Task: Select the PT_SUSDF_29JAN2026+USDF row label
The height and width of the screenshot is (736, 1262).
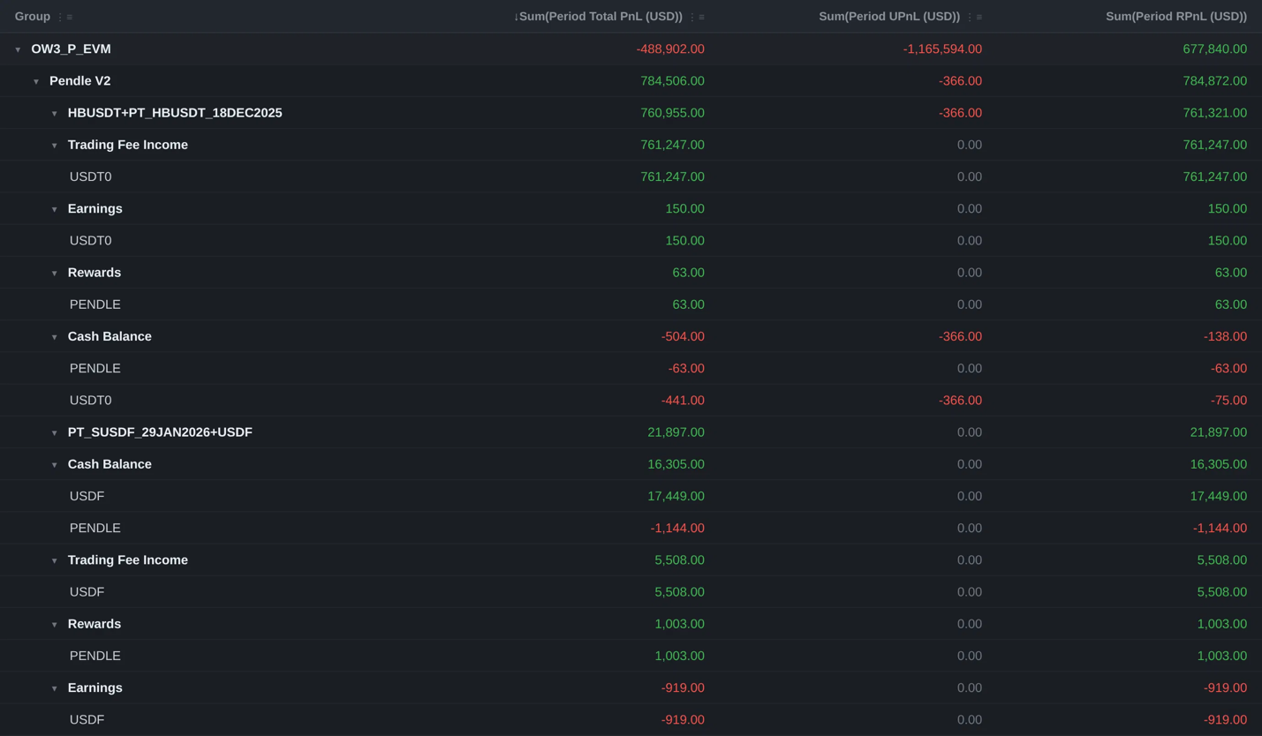Action: tap(160, 432)
